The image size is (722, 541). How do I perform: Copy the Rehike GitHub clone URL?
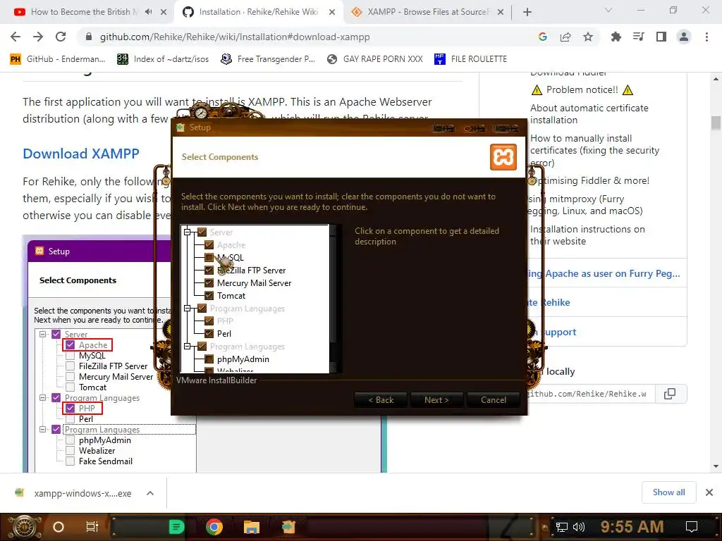[670, 394]
